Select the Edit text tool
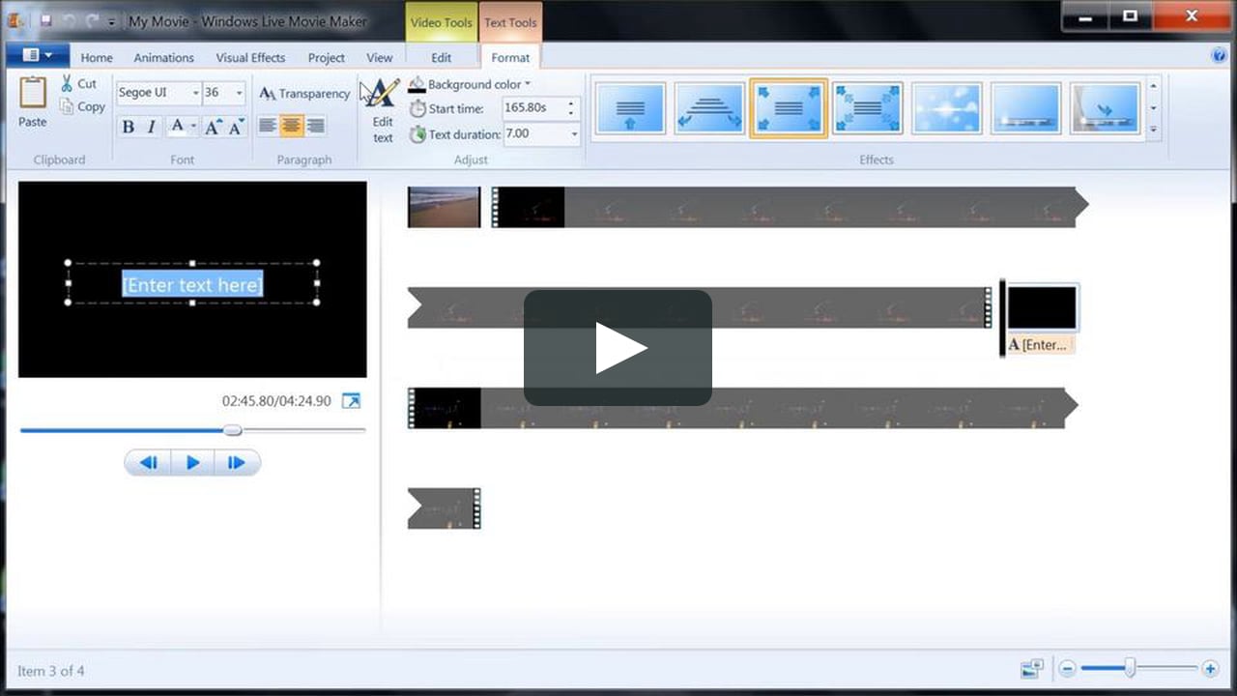 (381, 109)
